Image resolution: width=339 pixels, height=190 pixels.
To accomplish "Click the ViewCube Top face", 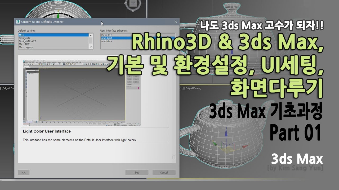I will click(x=133, y=3).
